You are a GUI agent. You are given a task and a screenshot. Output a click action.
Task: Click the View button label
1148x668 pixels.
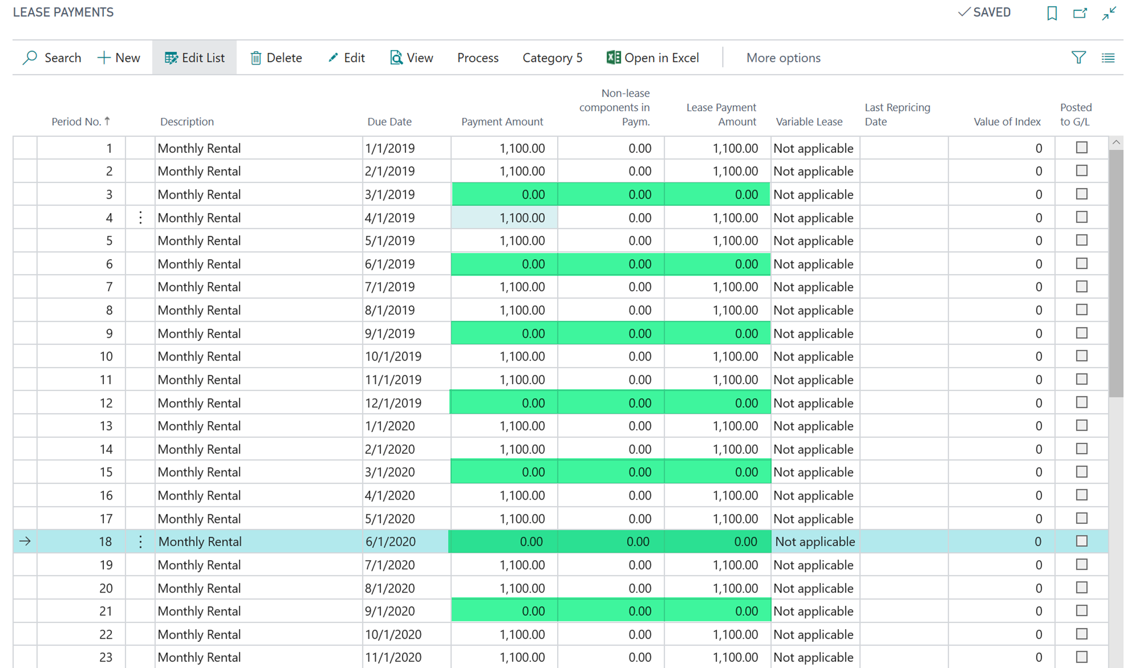(x=420, y=58)
